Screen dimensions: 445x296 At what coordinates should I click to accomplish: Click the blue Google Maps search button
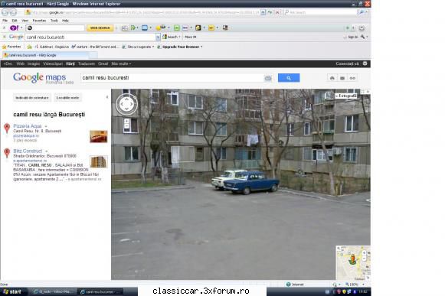(x=289, y=78)
